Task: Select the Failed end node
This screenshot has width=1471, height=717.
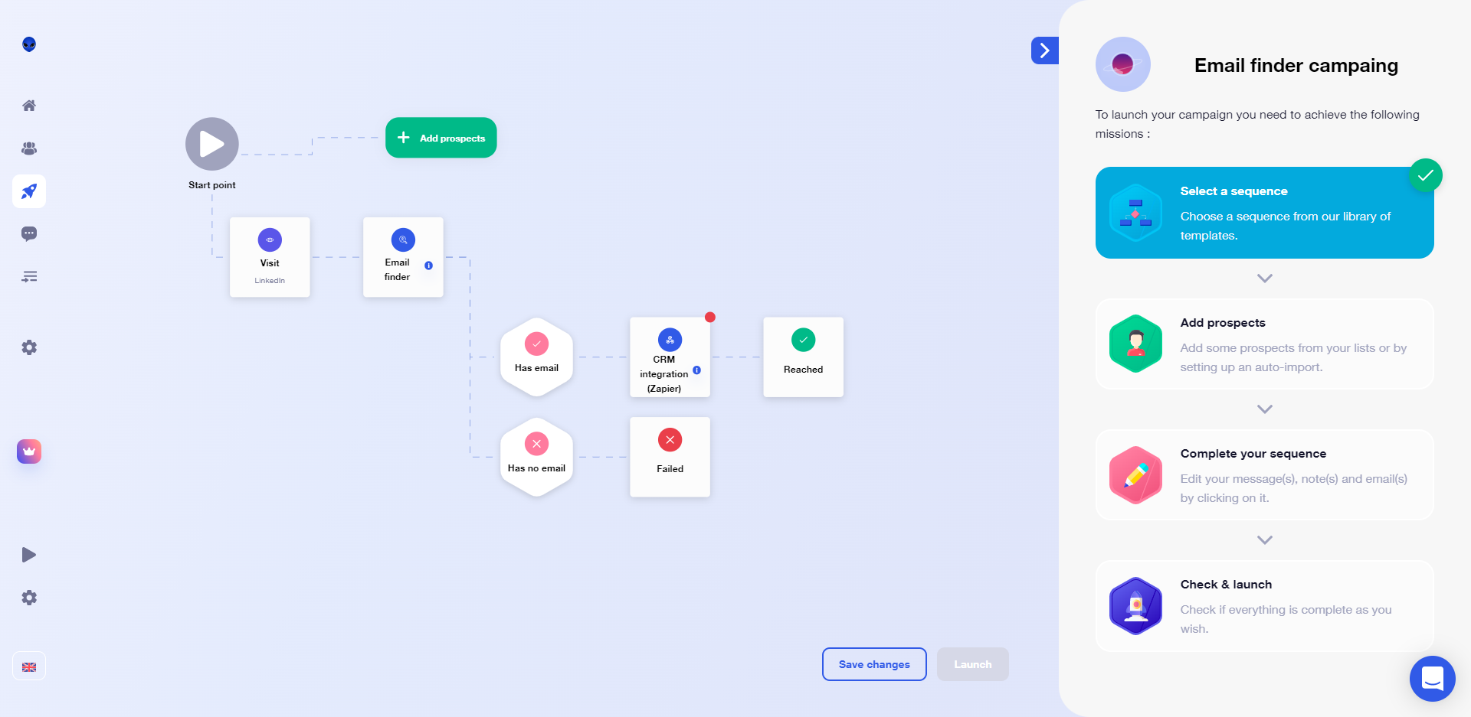Action: [x=670, y=458]
